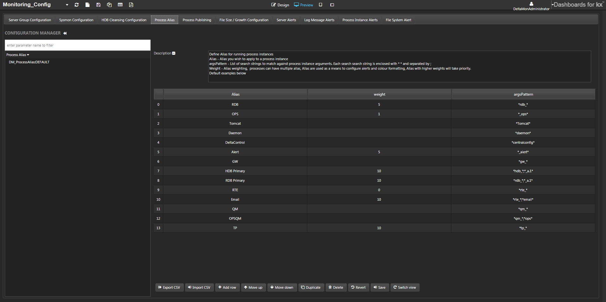Click the *centralconfig* argsPattern cell
Viewport: 606px width, 302px height.
click(x=523, y=142)
